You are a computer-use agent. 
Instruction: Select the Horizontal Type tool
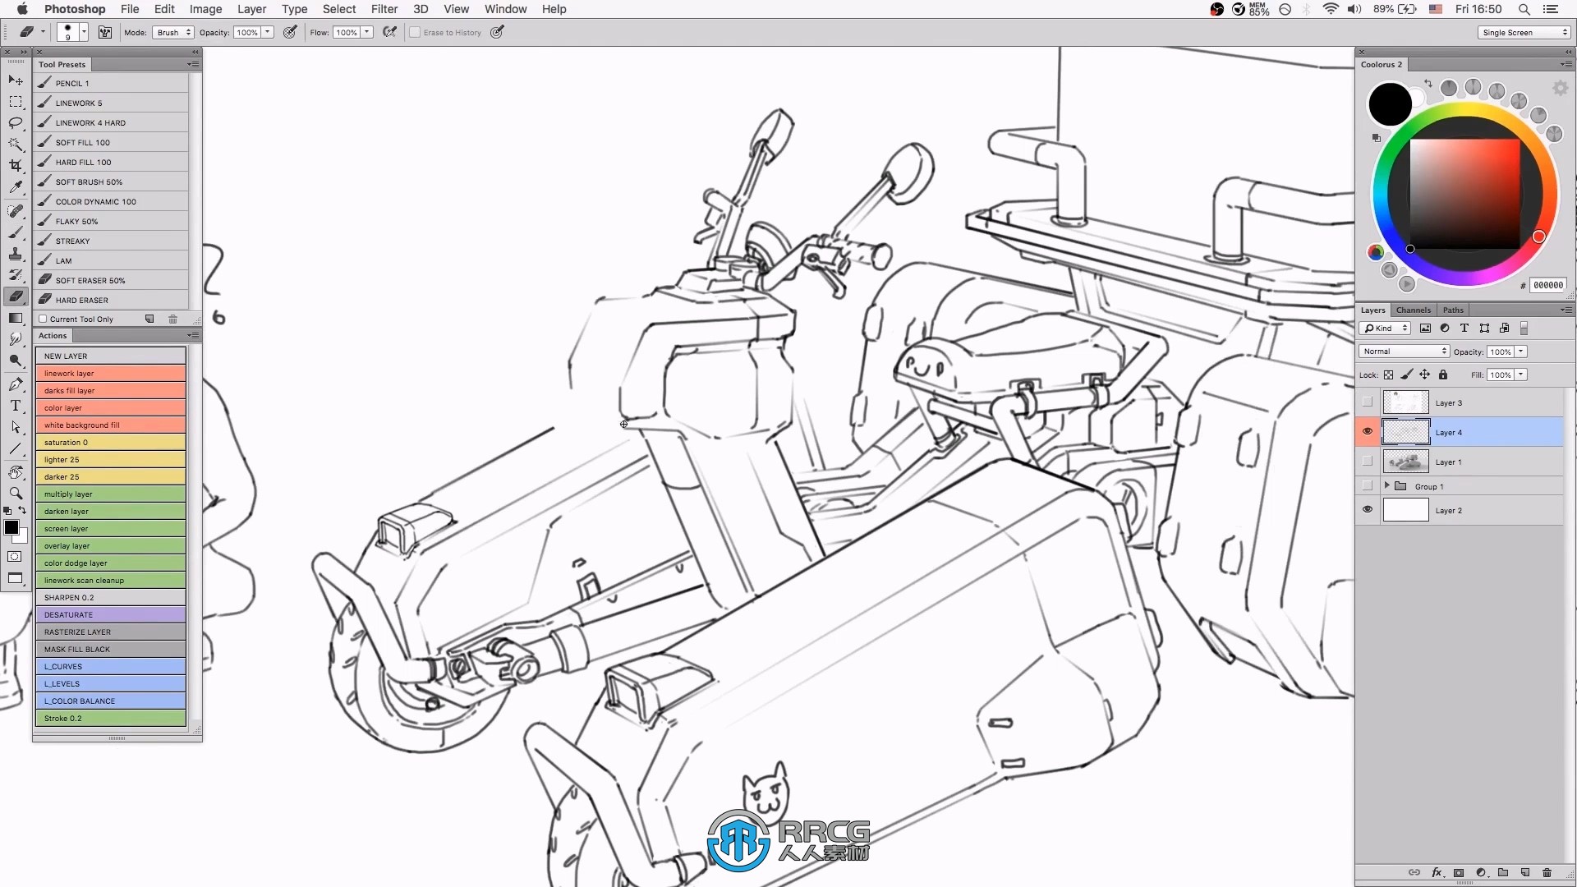[x=16, y=406]
